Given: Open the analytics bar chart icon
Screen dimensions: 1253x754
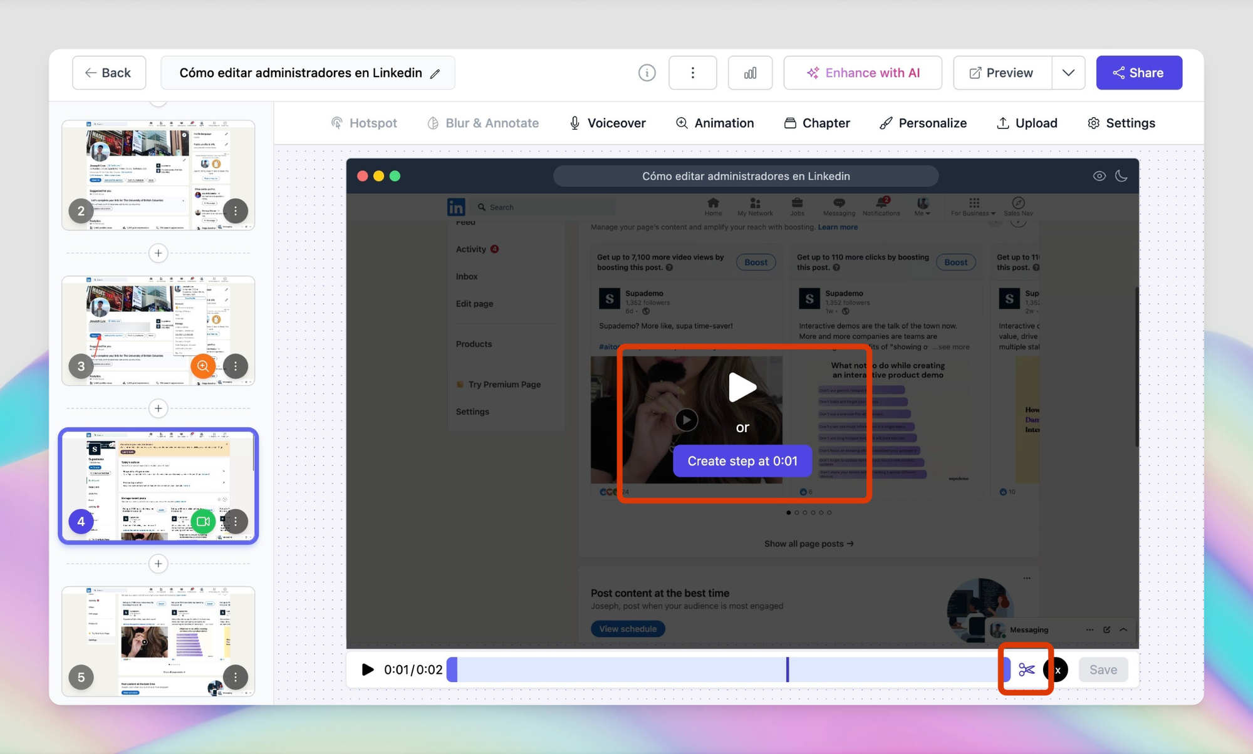Looking at the screenshot, I should 750,73.
